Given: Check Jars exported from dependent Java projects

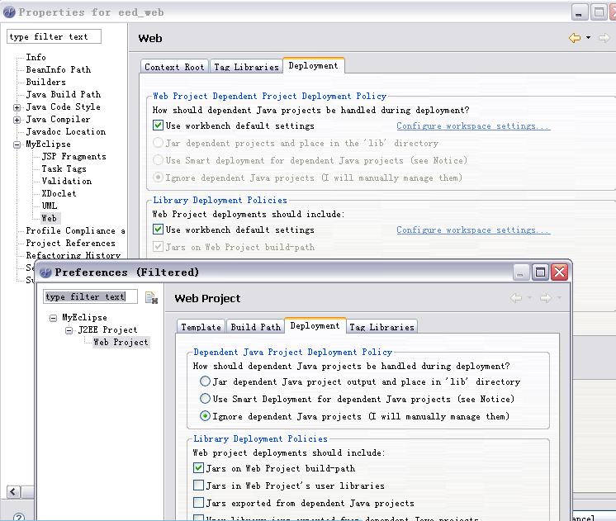Looking at the screenshot, I should (x=198, y=503).
